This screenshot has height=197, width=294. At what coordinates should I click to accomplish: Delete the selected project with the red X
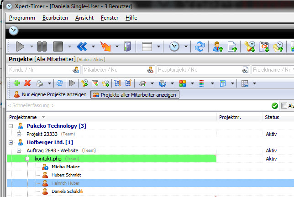[x=27, y=83]
